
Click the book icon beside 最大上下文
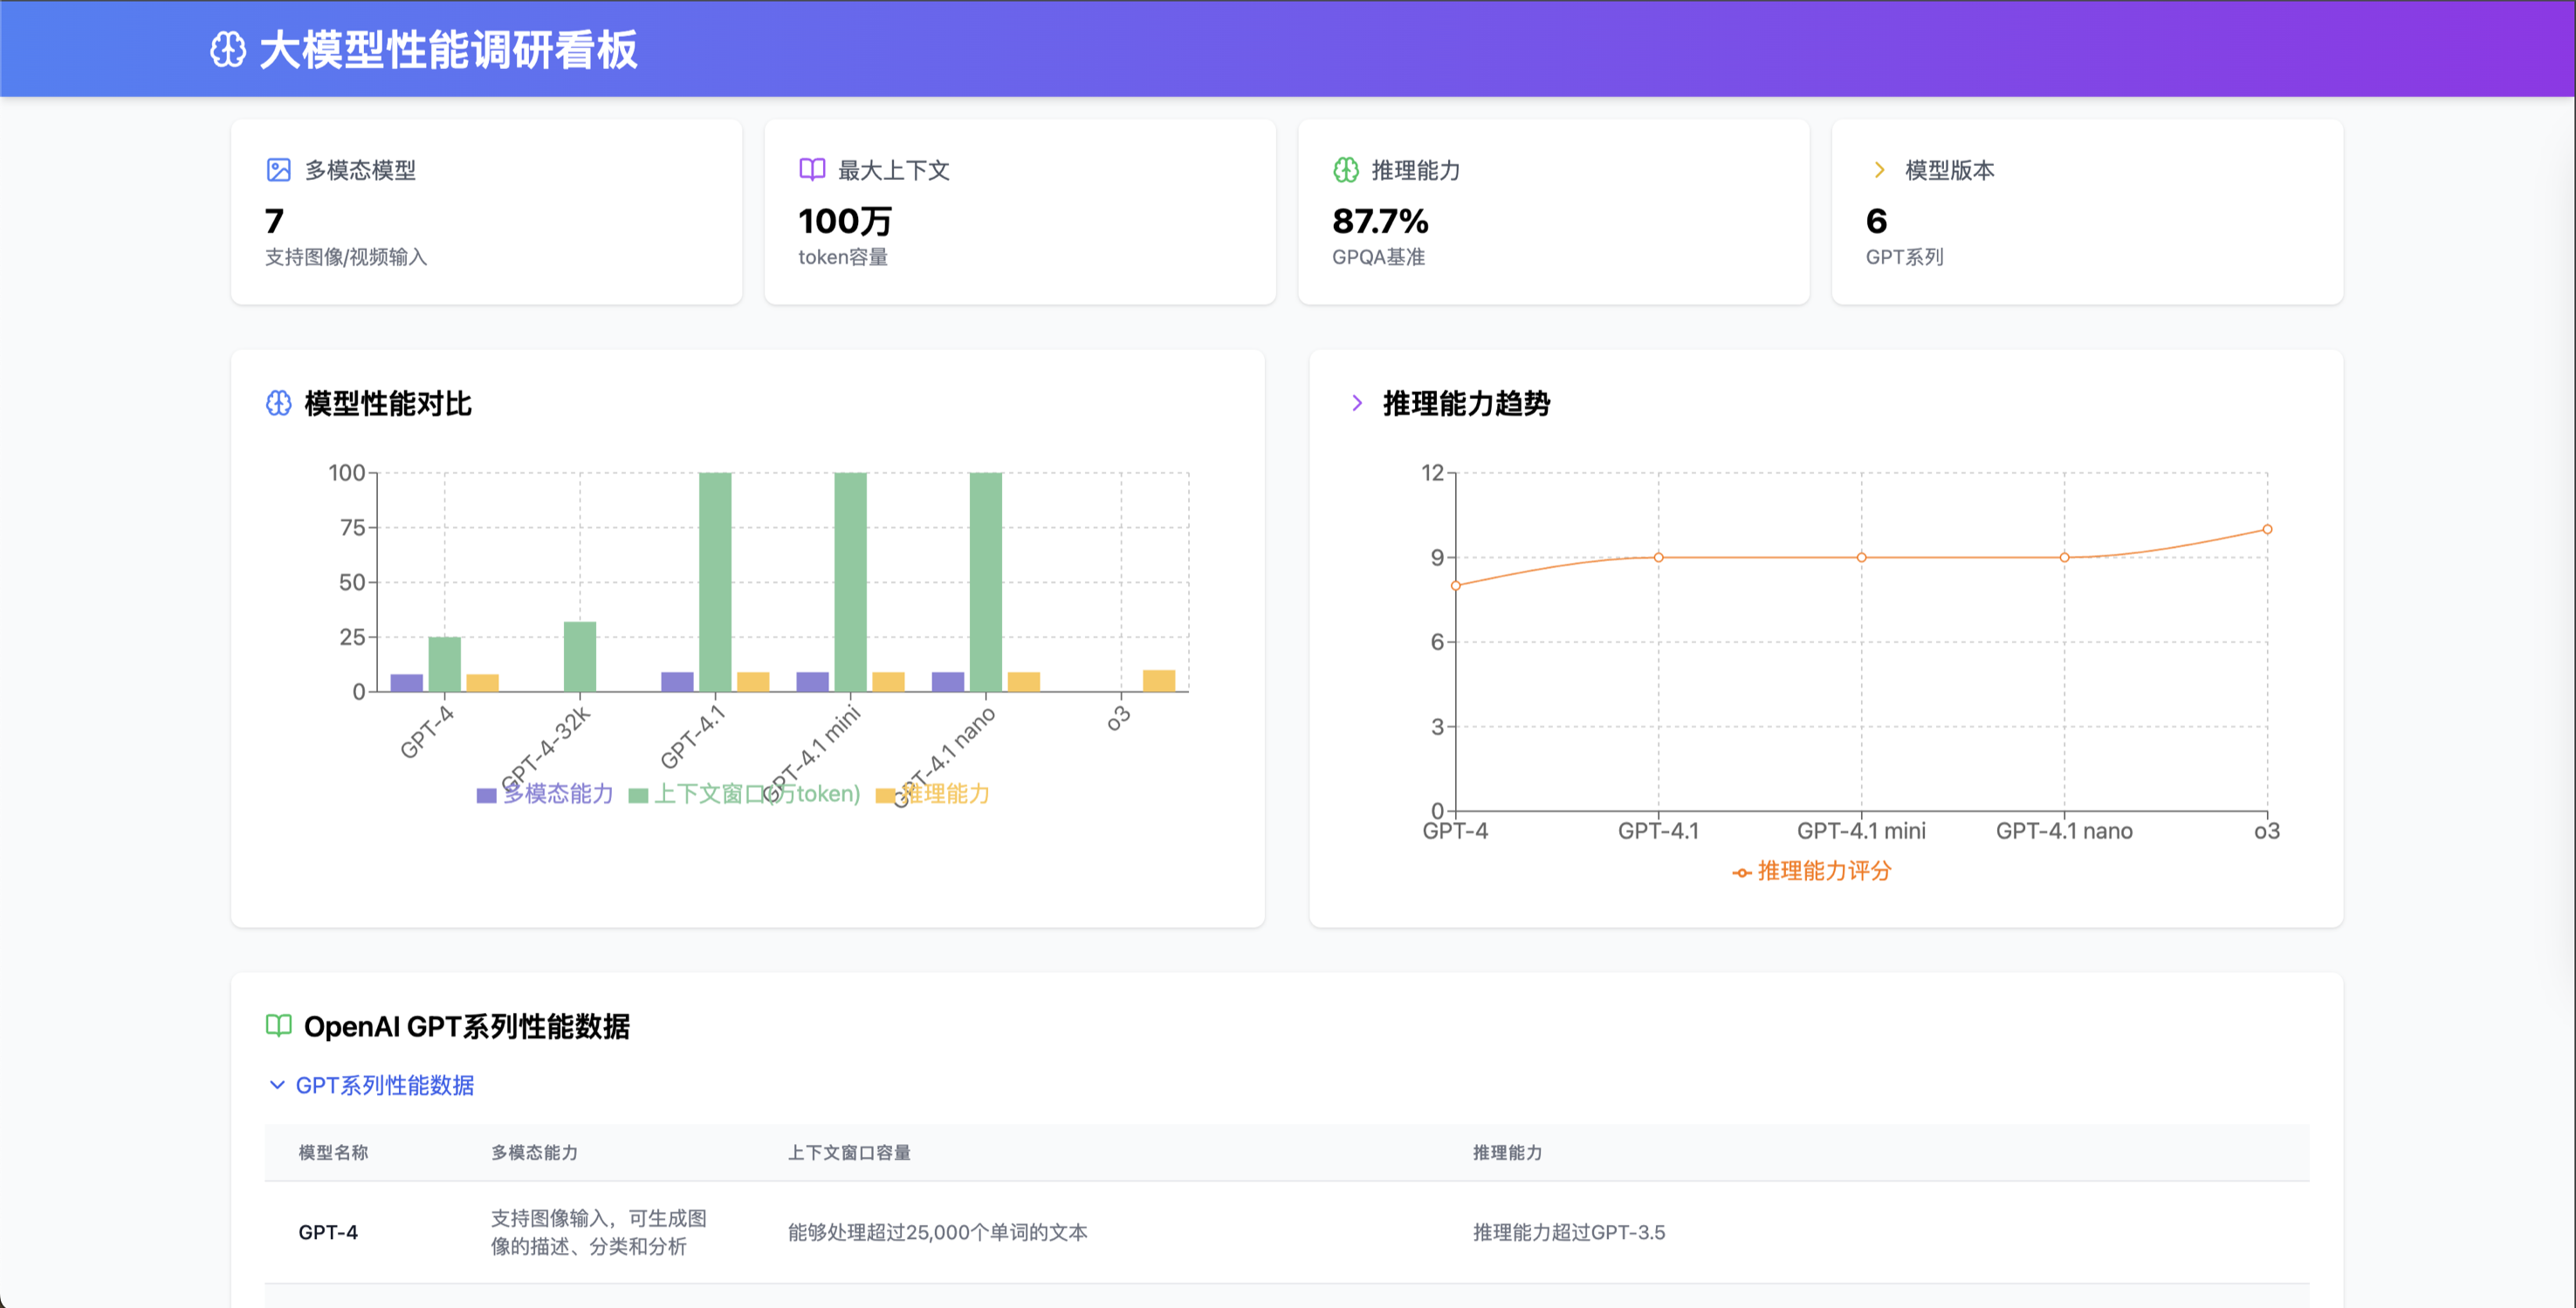pyautogui.click(x=812, y=170)
